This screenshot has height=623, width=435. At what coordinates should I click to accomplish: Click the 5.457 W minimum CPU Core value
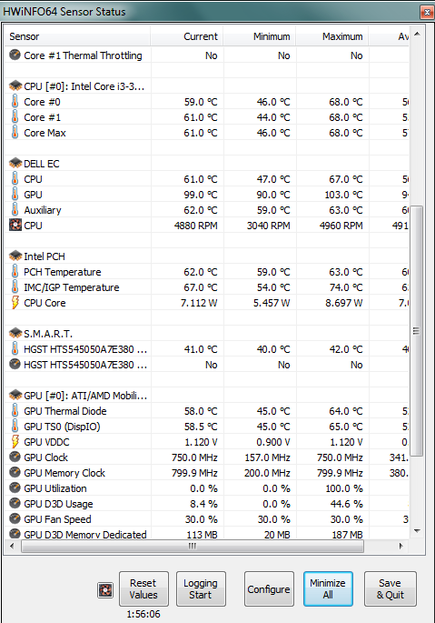click(272, 303)
